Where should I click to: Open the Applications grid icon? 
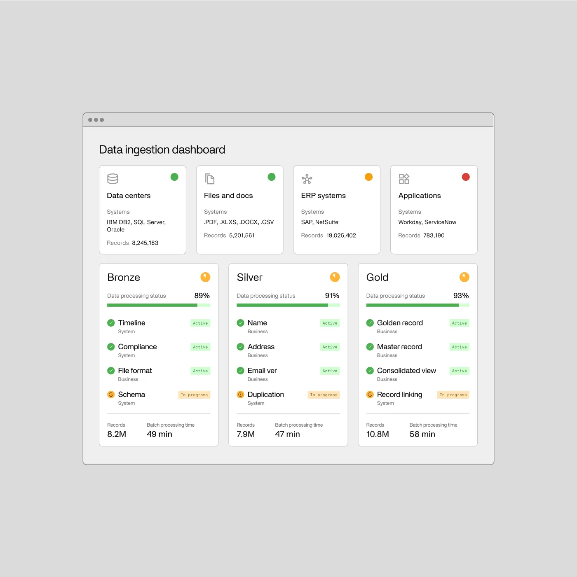click(x=403, y=179)
